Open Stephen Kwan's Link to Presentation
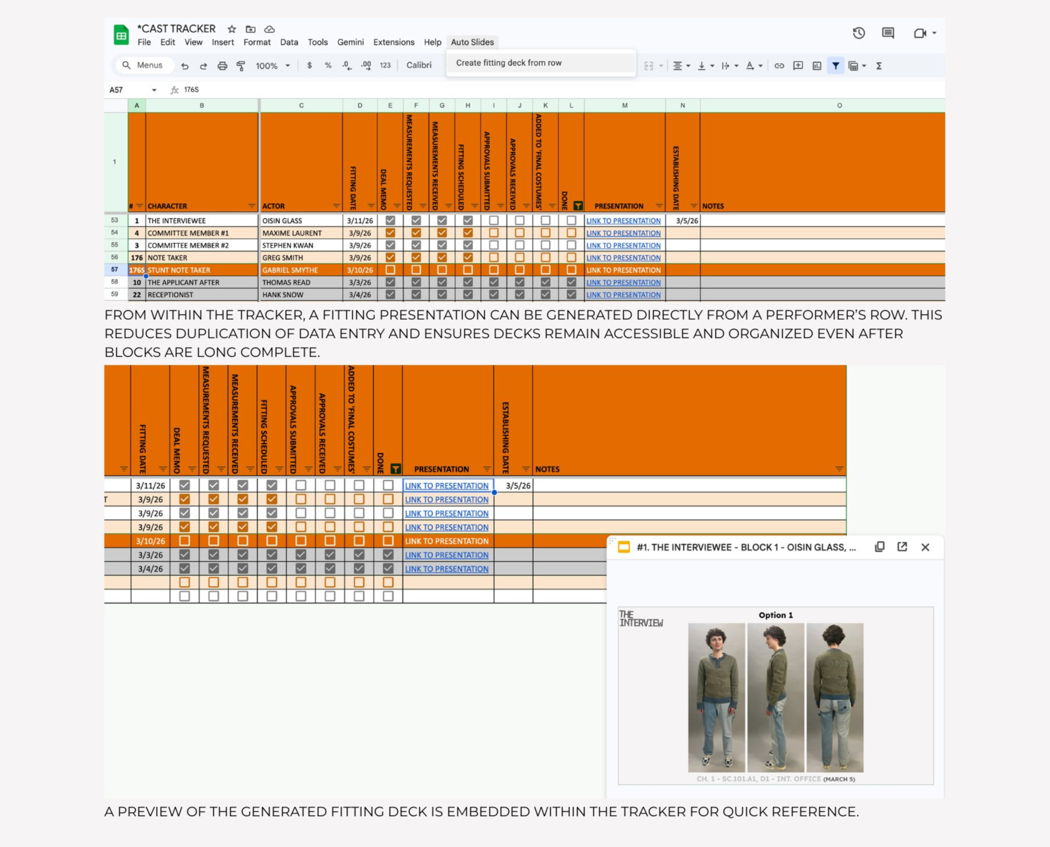The height and width of the screenshot is (847, 1050). pos(623,246)
